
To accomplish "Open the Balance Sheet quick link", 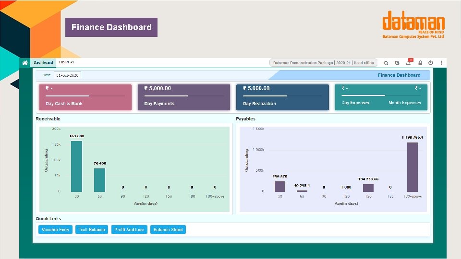I will click(168, 230).
